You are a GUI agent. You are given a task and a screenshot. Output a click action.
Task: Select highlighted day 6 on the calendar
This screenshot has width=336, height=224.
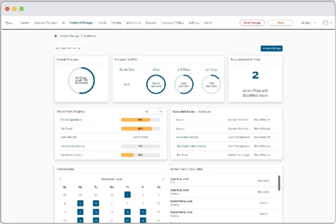[x=96, y=203]
